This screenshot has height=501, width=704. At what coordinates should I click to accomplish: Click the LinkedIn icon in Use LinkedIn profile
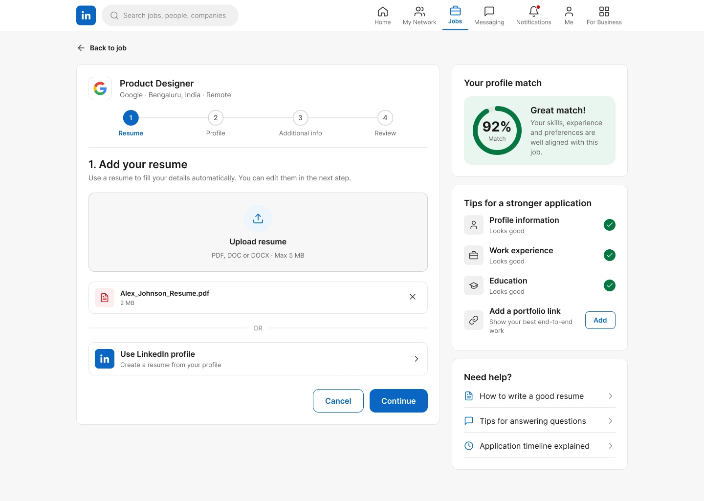pos(105,359)
